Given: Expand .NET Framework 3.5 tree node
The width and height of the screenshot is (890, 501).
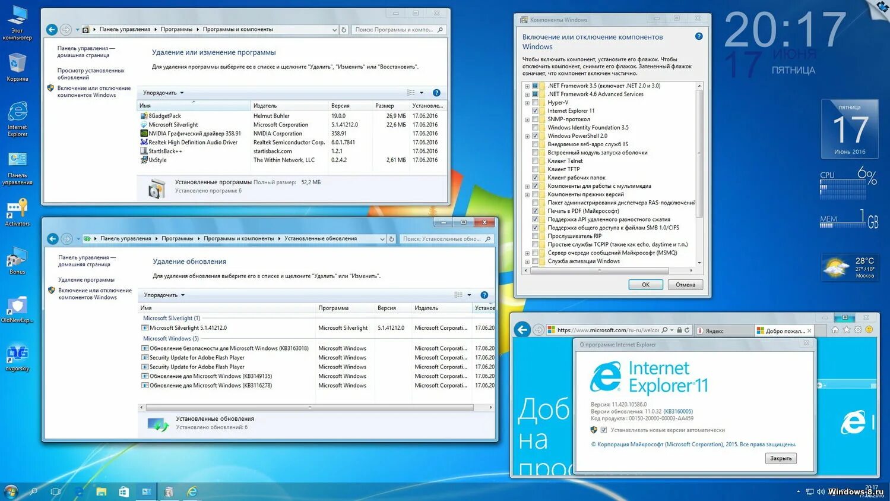Looking at the screenshot, I should coord(527,86).
